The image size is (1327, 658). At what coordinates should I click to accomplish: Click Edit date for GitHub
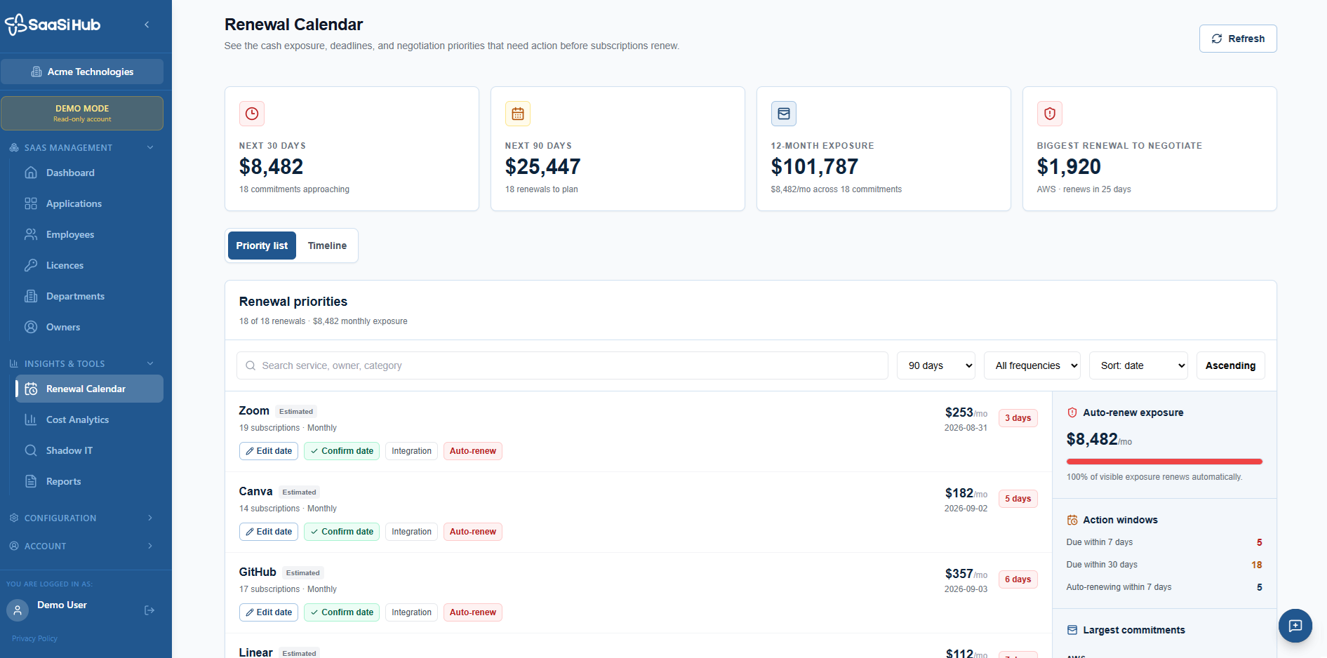[269, 612]
